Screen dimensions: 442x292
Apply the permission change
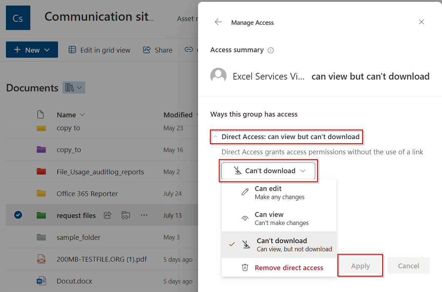click(360, 265)
